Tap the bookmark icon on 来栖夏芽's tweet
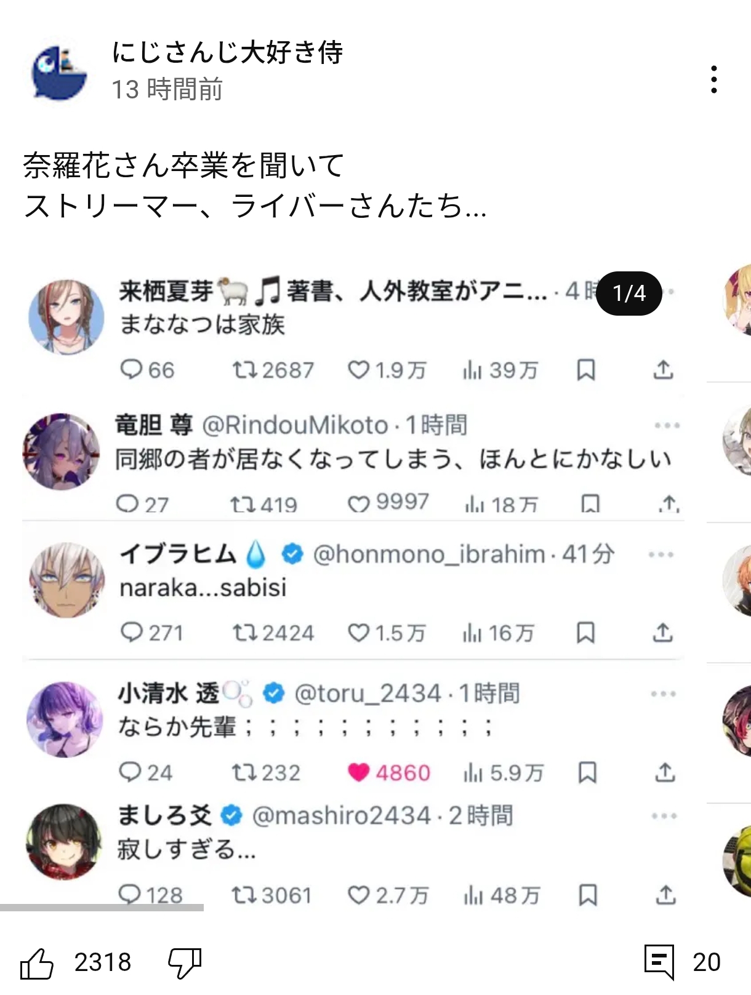Viewport: 751px width, 995px height. [x=586, y=370]
